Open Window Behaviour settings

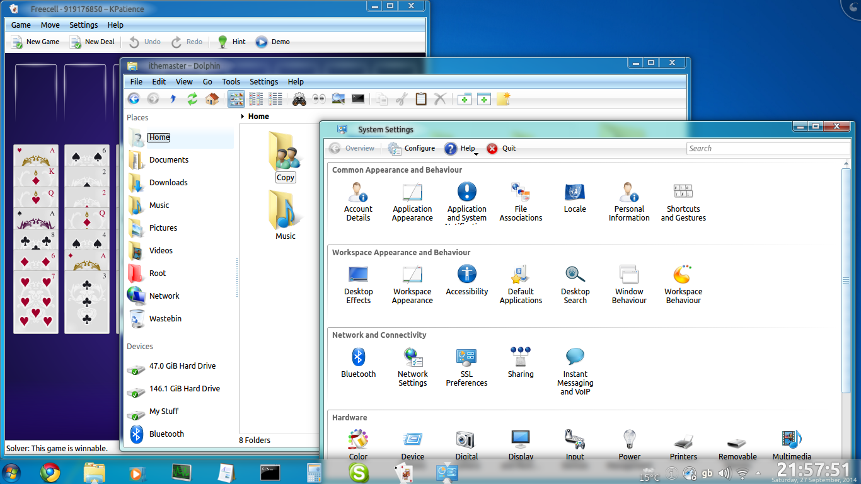tap(629, 284)
